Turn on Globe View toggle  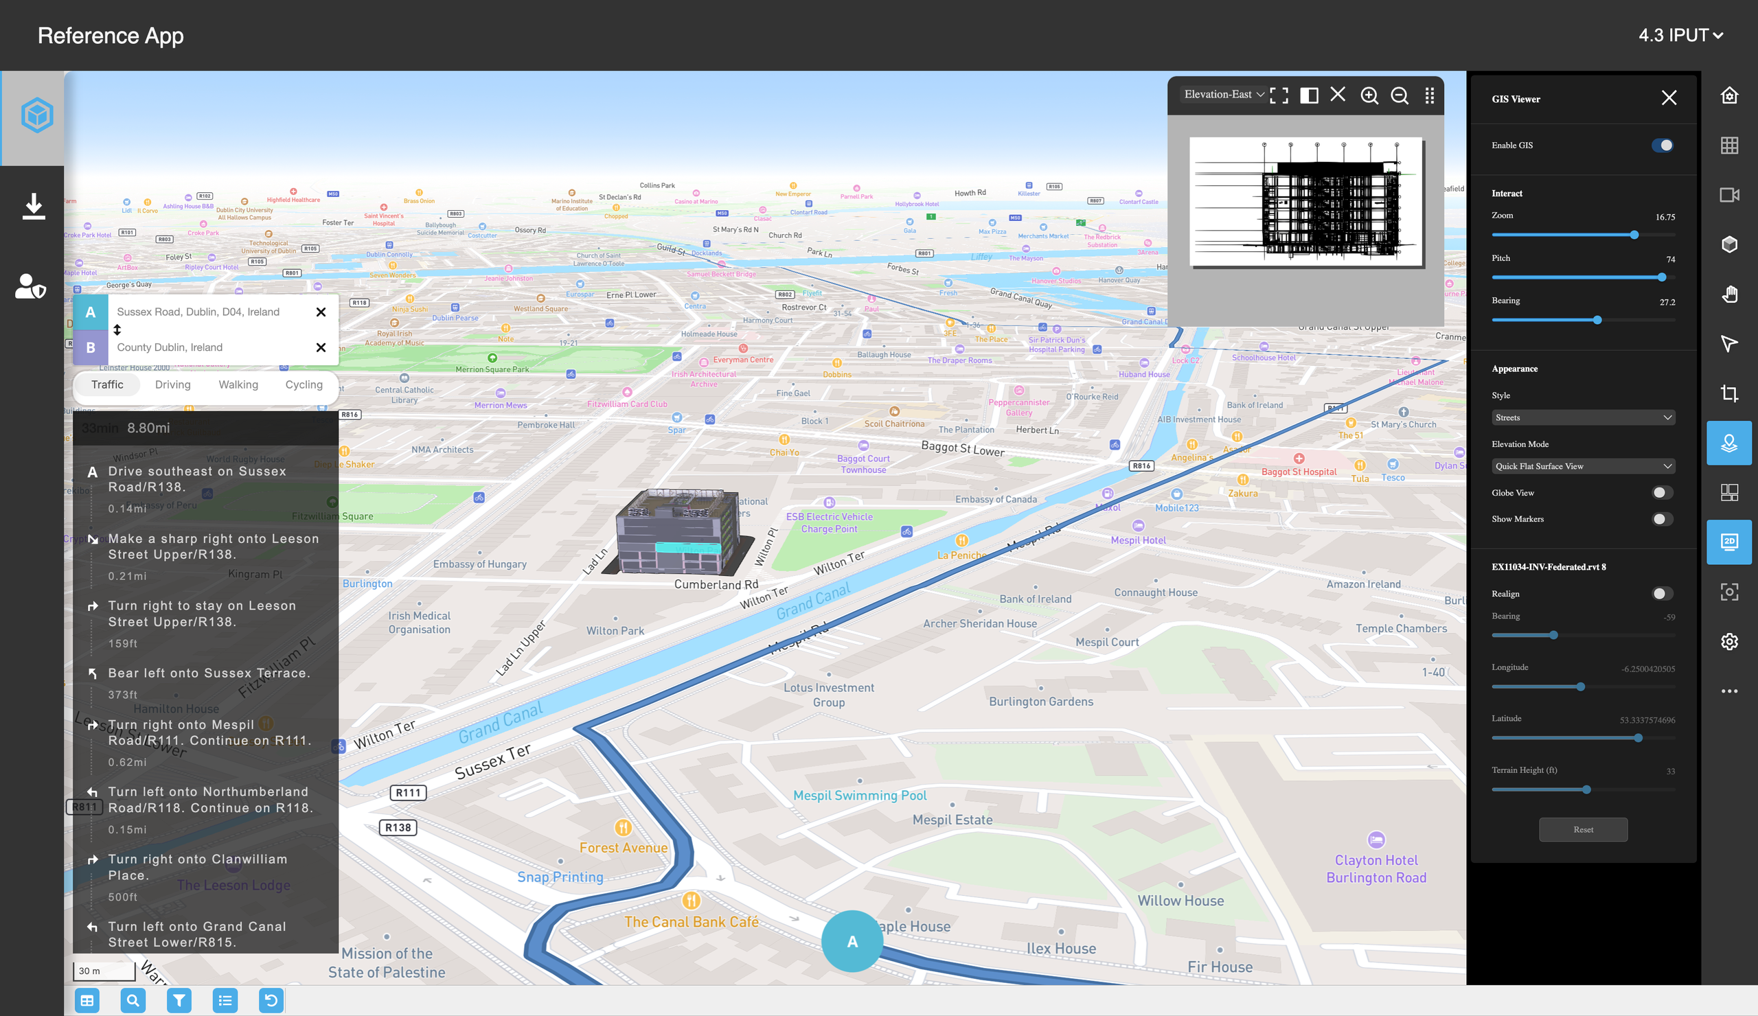(1662, 492)
